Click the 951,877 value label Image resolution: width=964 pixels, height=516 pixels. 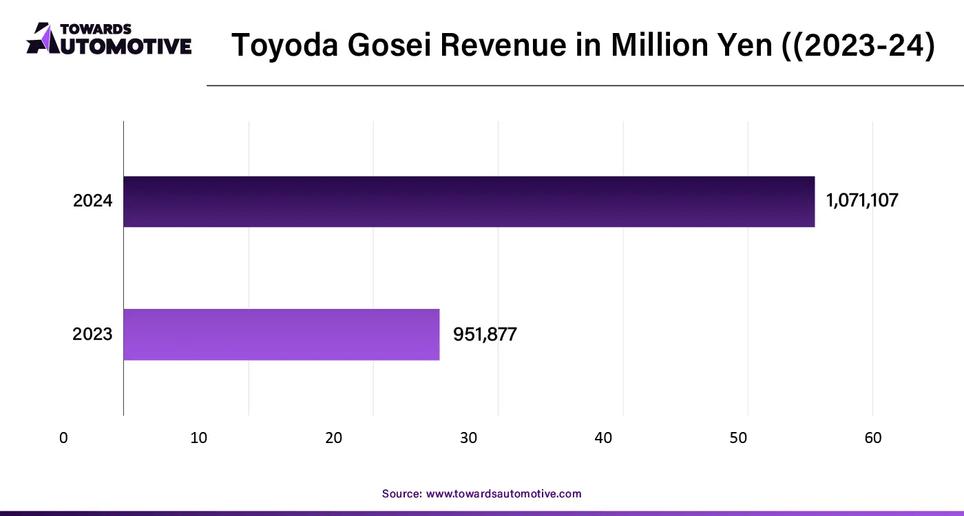(x=485, y=334)
